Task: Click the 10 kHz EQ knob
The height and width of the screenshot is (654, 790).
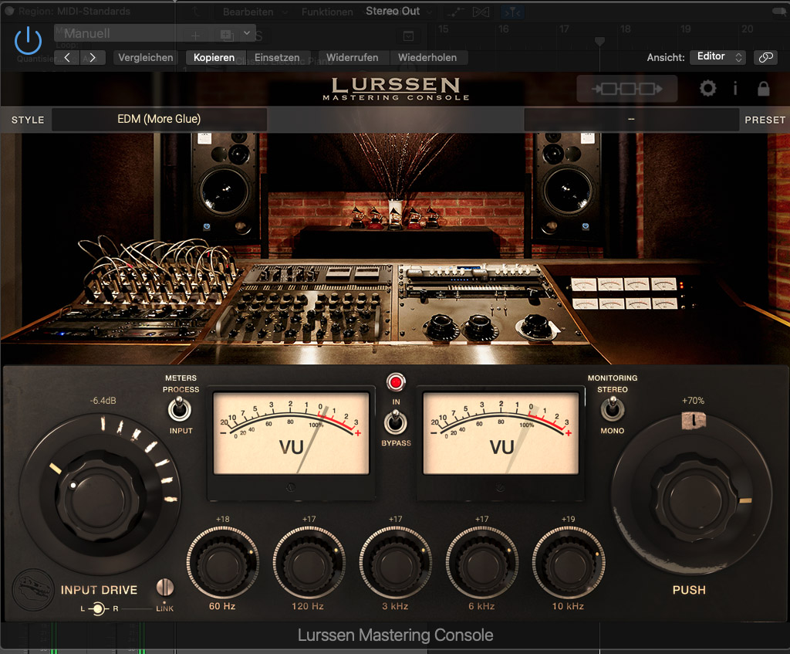Action: (x=569, y=562)
